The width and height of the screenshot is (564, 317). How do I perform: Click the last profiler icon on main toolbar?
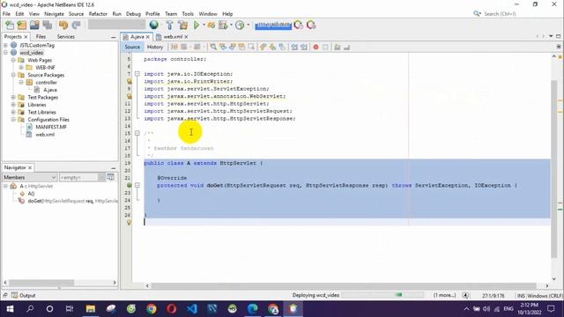311,26
